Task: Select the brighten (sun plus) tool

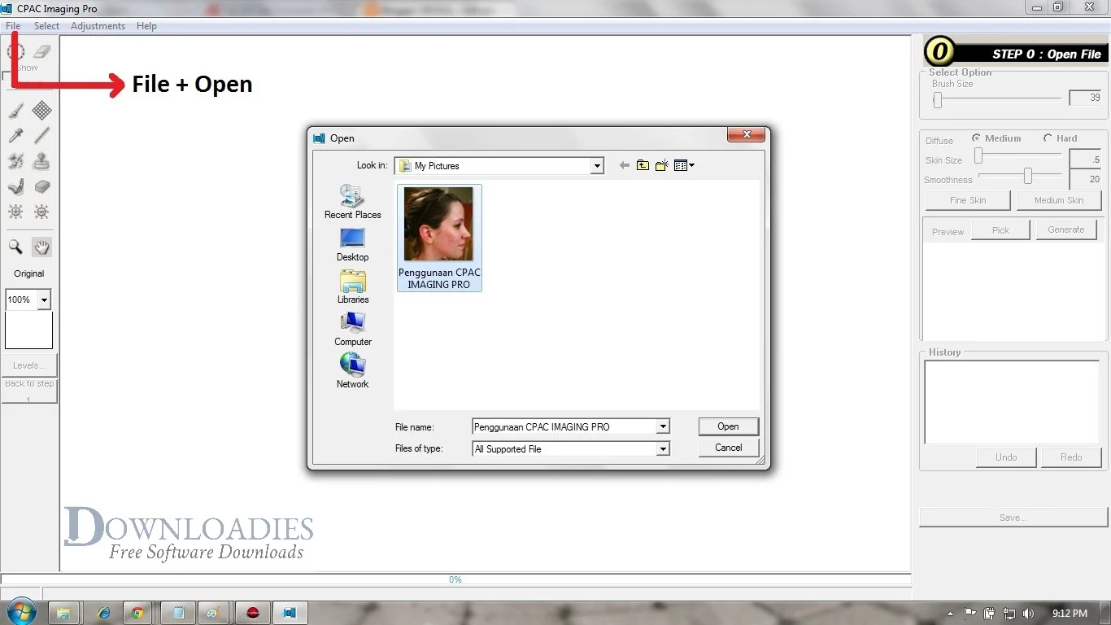Action: pos(15,212)
